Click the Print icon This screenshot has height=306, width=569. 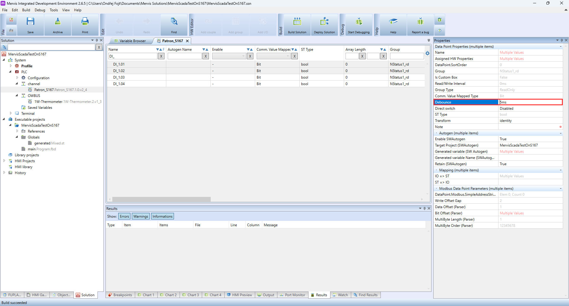pos(85,25)
